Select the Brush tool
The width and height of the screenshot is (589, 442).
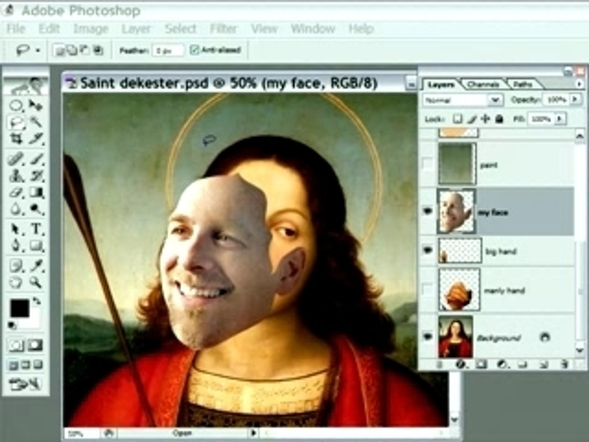coord(36,159)
